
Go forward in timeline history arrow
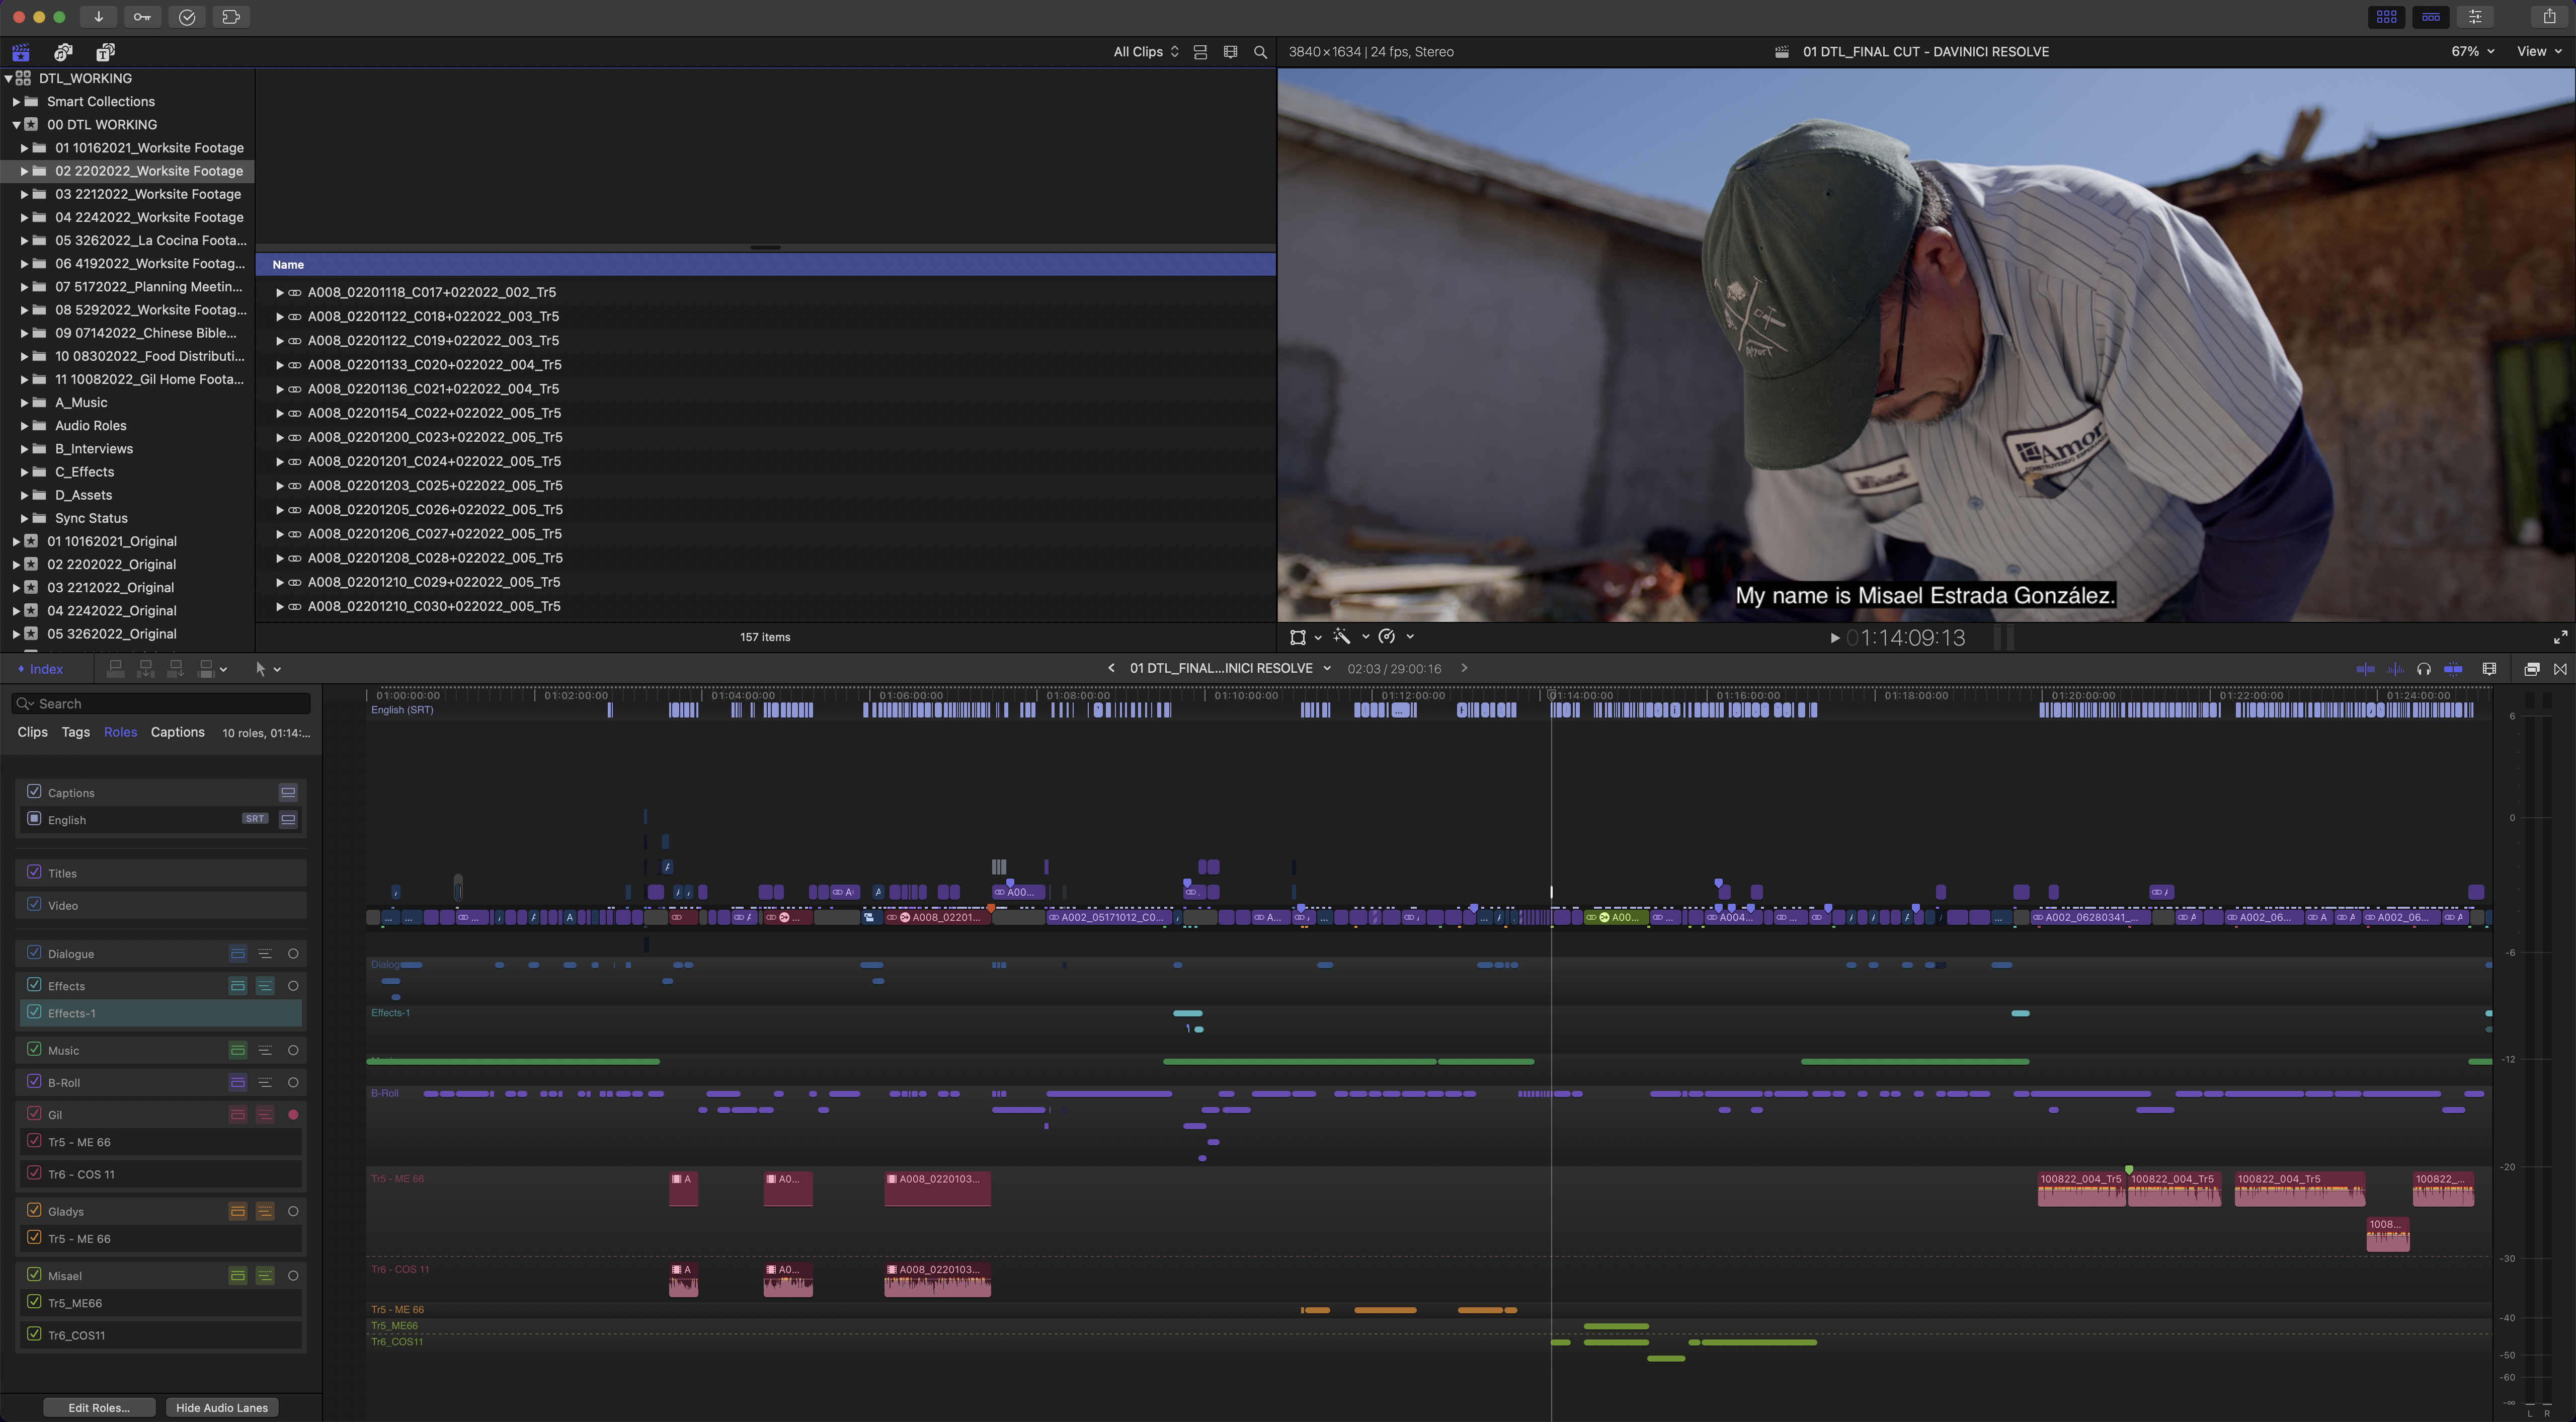tap(1464, 668)
